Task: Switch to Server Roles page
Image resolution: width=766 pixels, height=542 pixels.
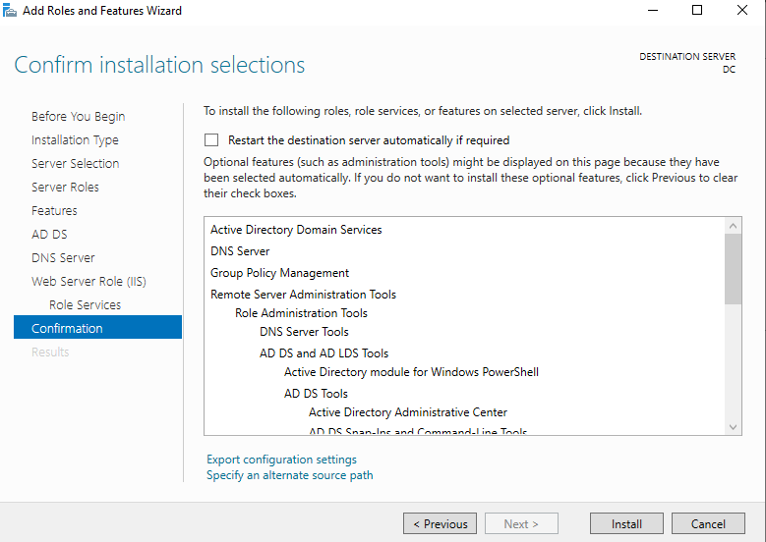Action: click(x=65, y=187)
